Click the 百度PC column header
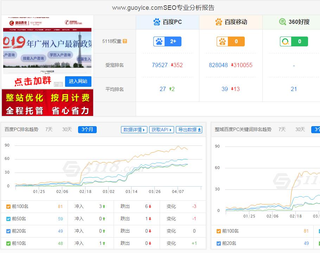The height and width of the screenshot is (253, 320). point(167,22)
